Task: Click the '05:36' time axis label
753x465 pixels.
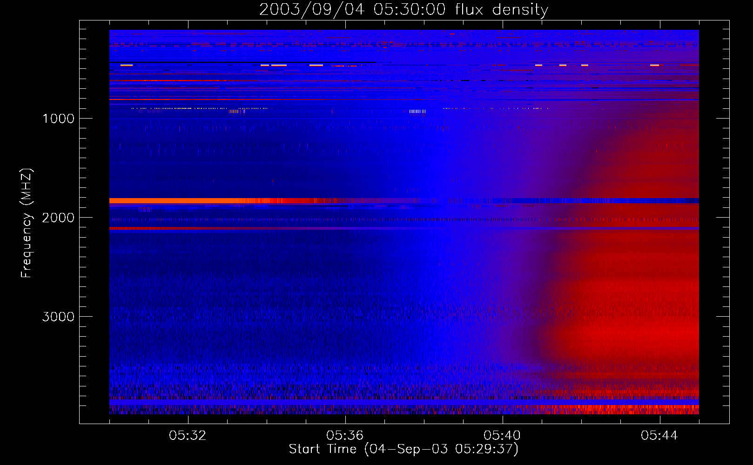Action: point(345,436)
